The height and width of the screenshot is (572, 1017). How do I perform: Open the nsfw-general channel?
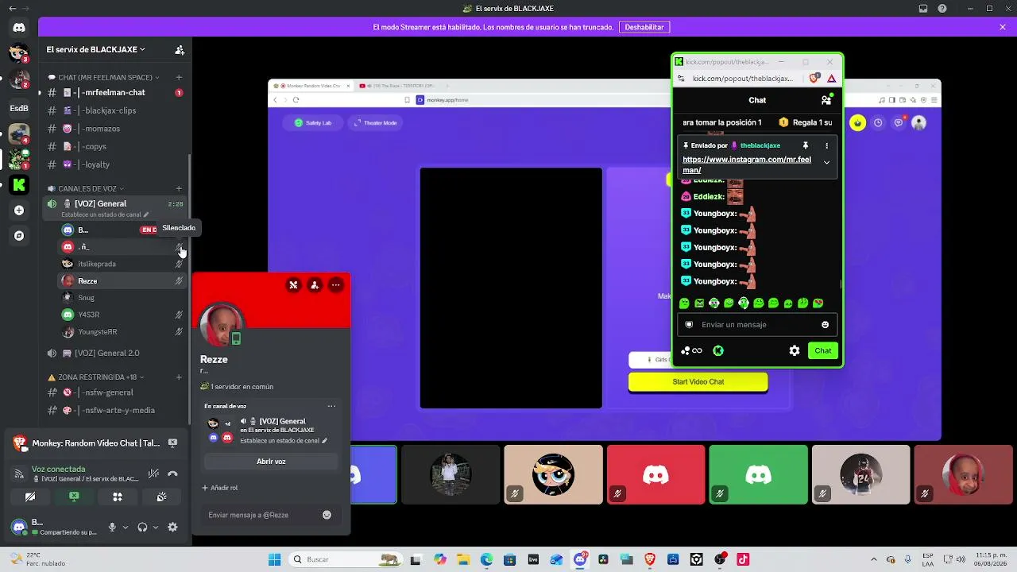[115, 392]
